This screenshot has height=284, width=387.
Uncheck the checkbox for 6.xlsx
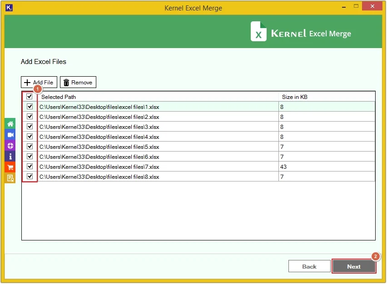(x=30, y=157)
